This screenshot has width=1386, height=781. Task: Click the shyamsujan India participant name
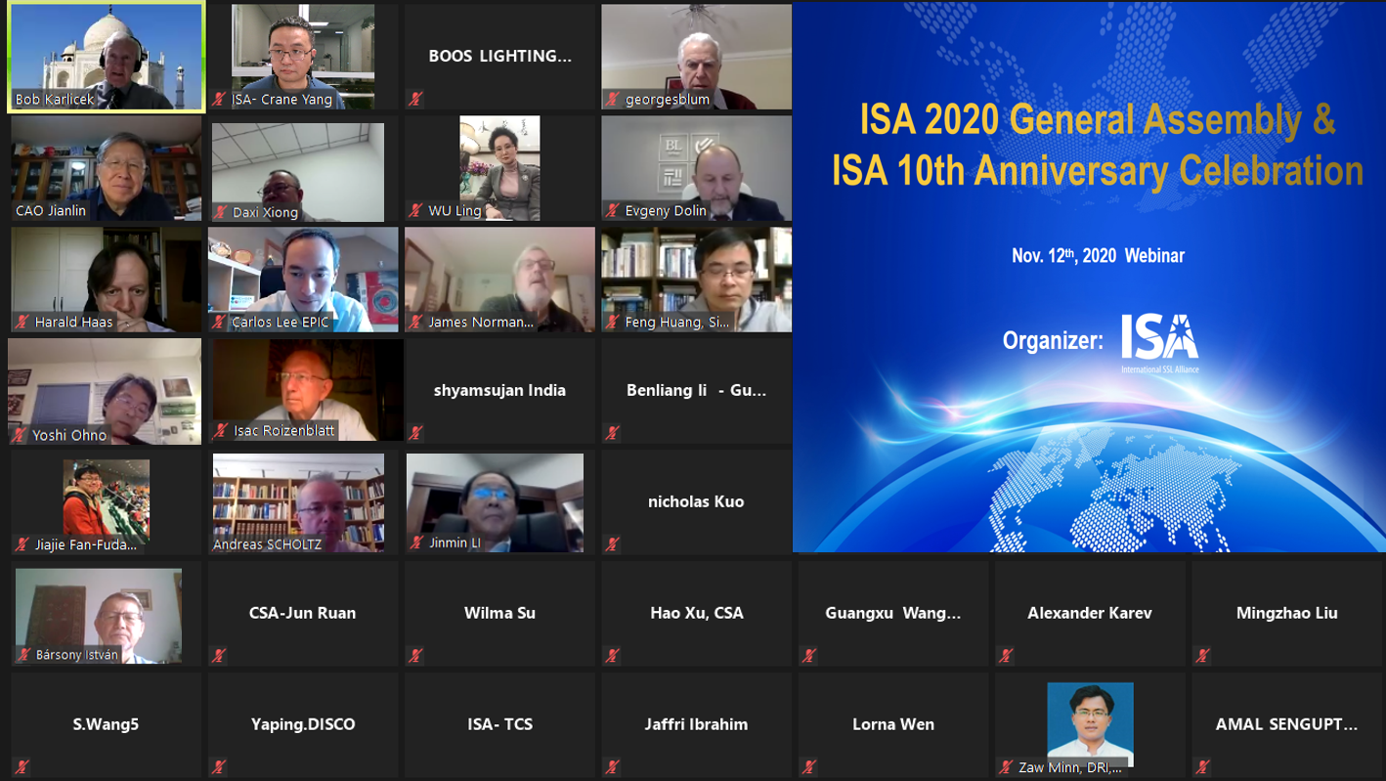click(499, 390)
